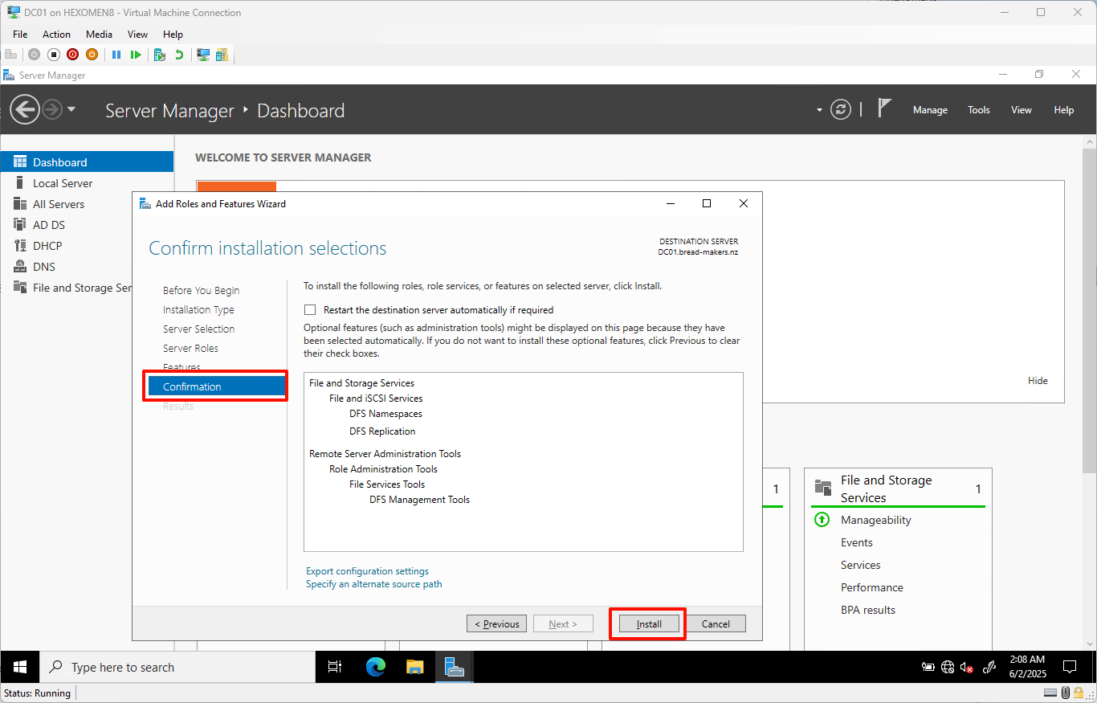The height and width of the screenshot is (703, 1097).
Task: Open the Tools menu in Server Manager
Action: pos(978,109)
